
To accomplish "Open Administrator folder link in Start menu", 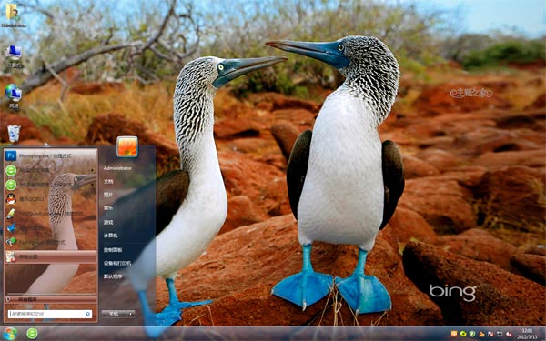I will coord(117,168).
